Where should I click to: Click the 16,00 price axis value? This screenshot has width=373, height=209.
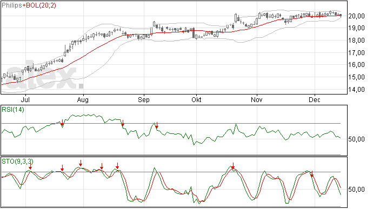pos(356,65)
